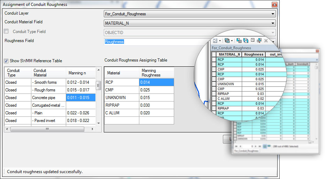
Task: Close the Assignment of Conduit Roughness dialog
Action: [274, 5]
